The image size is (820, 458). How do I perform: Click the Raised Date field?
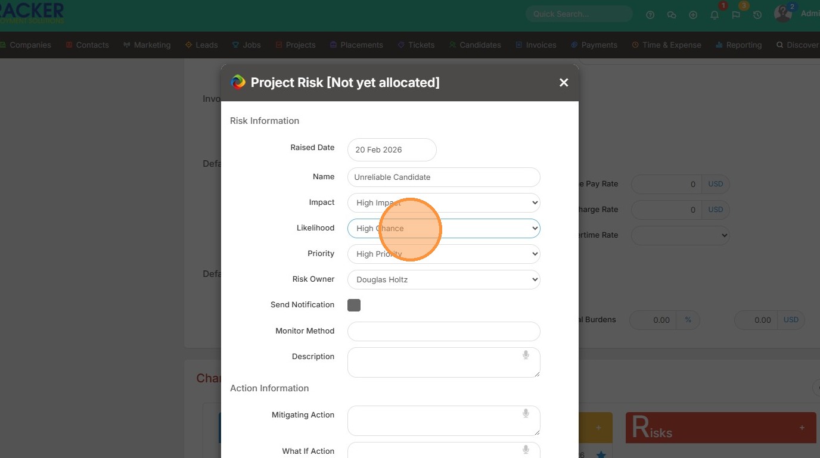pyautogui.click(x=392, y=149)
